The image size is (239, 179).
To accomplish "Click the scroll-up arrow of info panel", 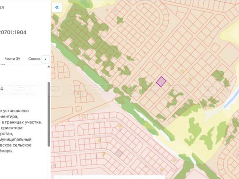I will tap(49, 66).
